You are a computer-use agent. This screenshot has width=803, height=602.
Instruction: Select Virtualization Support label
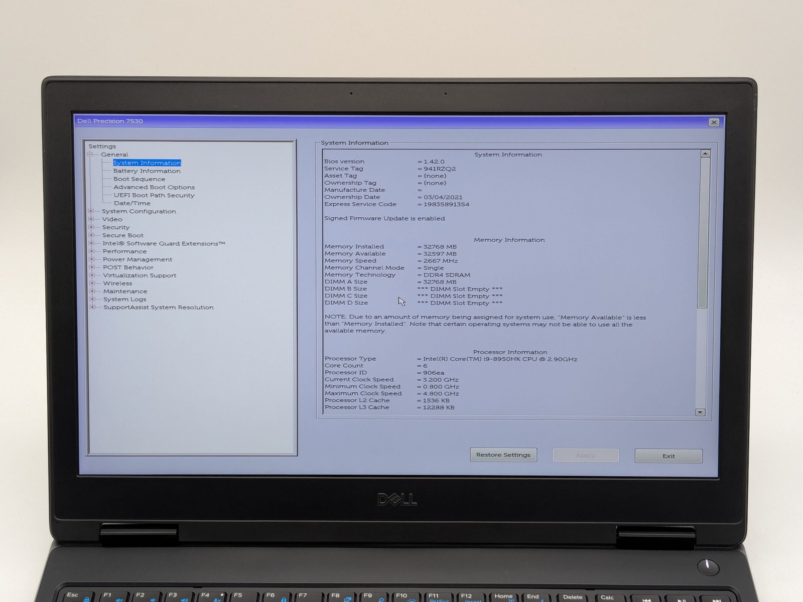point(140,275)
